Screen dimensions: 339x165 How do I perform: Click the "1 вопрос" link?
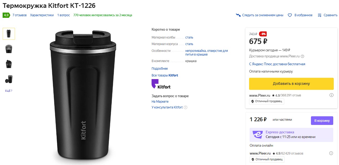tap(64, 15)
